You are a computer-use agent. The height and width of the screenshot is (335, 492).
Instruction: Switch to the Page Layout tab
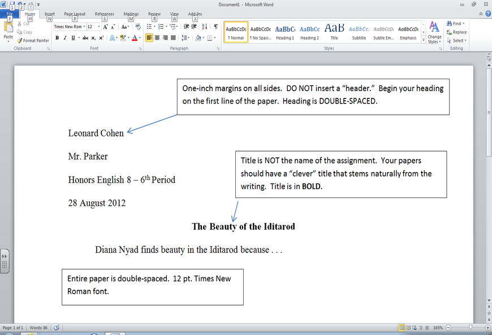[x=75, y=14]
